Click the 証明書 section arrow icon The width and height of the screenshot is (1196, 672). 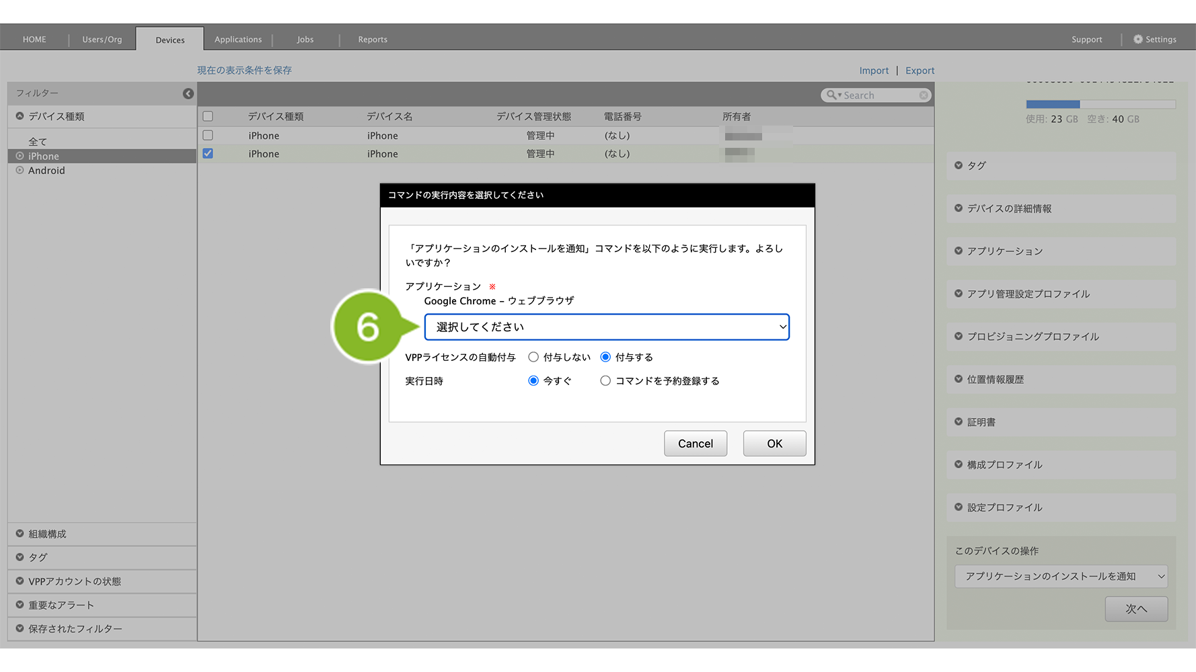959,422
